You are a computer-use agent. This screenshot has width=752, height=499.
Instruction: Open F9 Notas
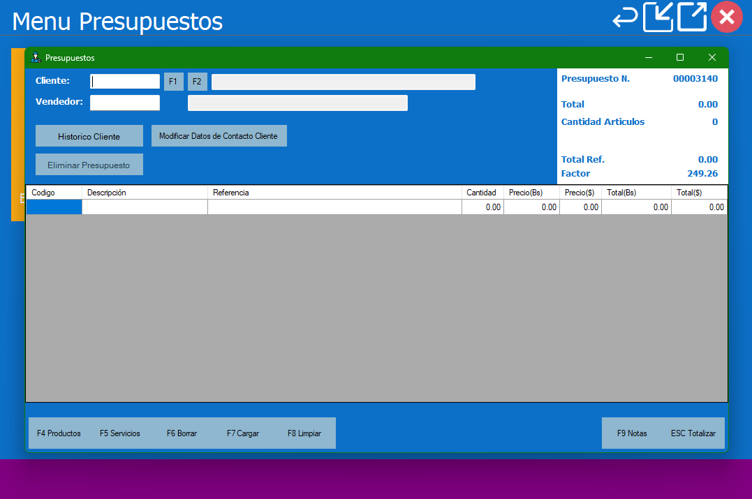tap(632, 433)
